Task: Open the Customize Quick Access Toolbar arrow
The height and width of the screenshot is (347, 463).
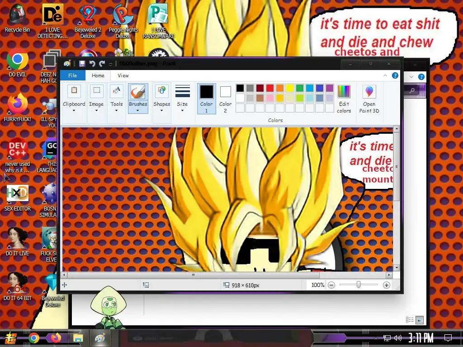Action: pyautogui.click(x=110, y=64)
